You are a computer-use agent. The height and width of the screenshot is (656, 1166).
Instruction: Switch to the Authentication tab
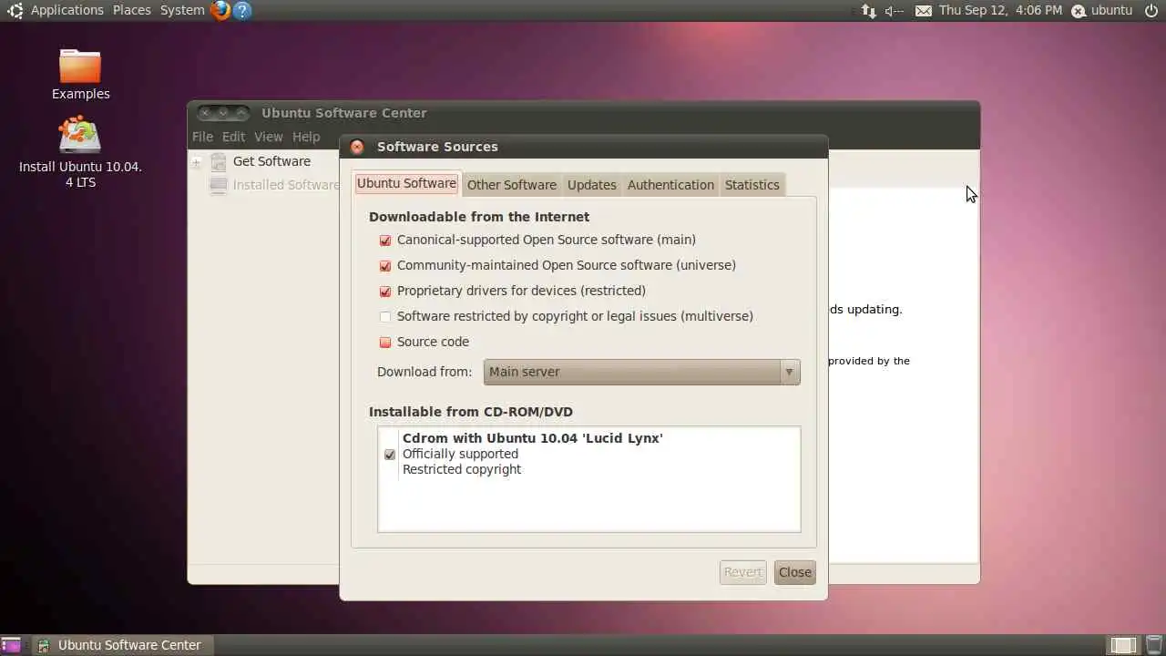coord(670,185)
